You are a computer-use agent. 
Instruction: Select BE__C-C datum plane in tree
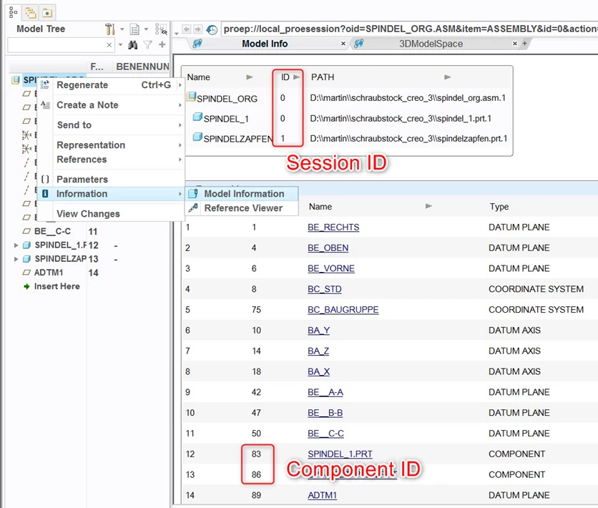(52, 232)
